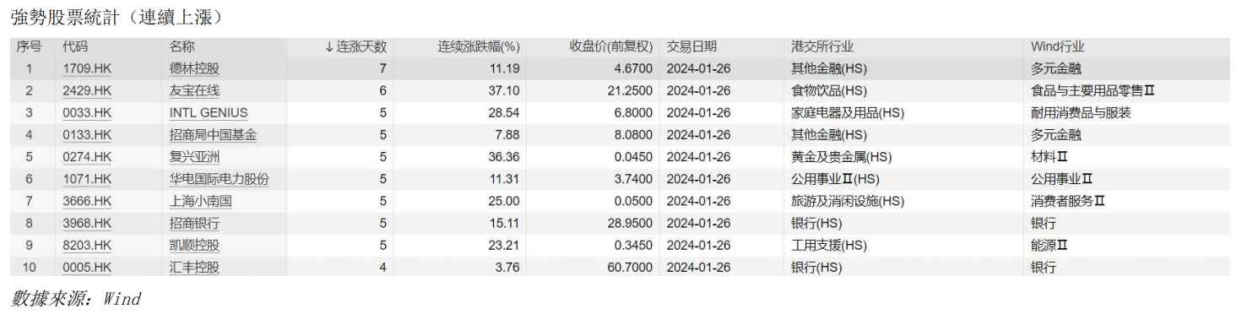Click the 连续涨跌幅(%) column header

coord(479,46)
